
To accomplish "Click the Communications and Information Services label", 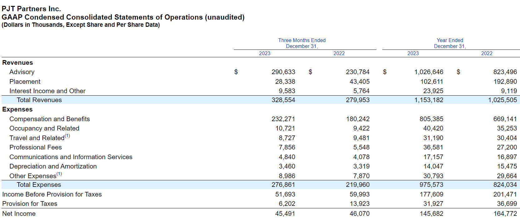I will click(x=71, y=157).
